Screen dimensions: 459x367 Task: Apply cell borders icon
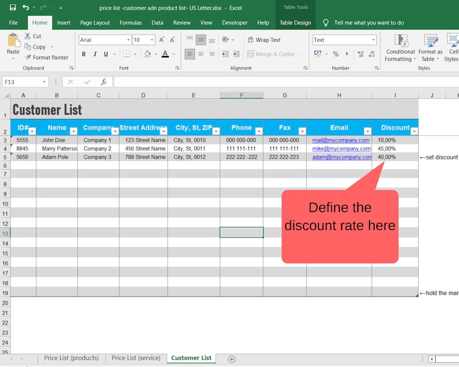tap(127, 54)
